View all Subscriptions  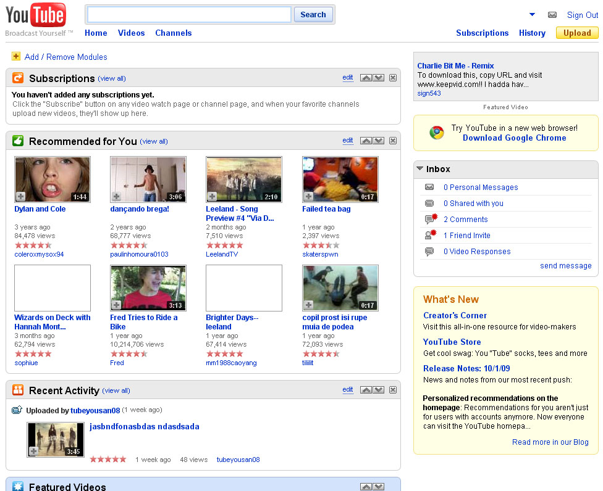point(112,78)
